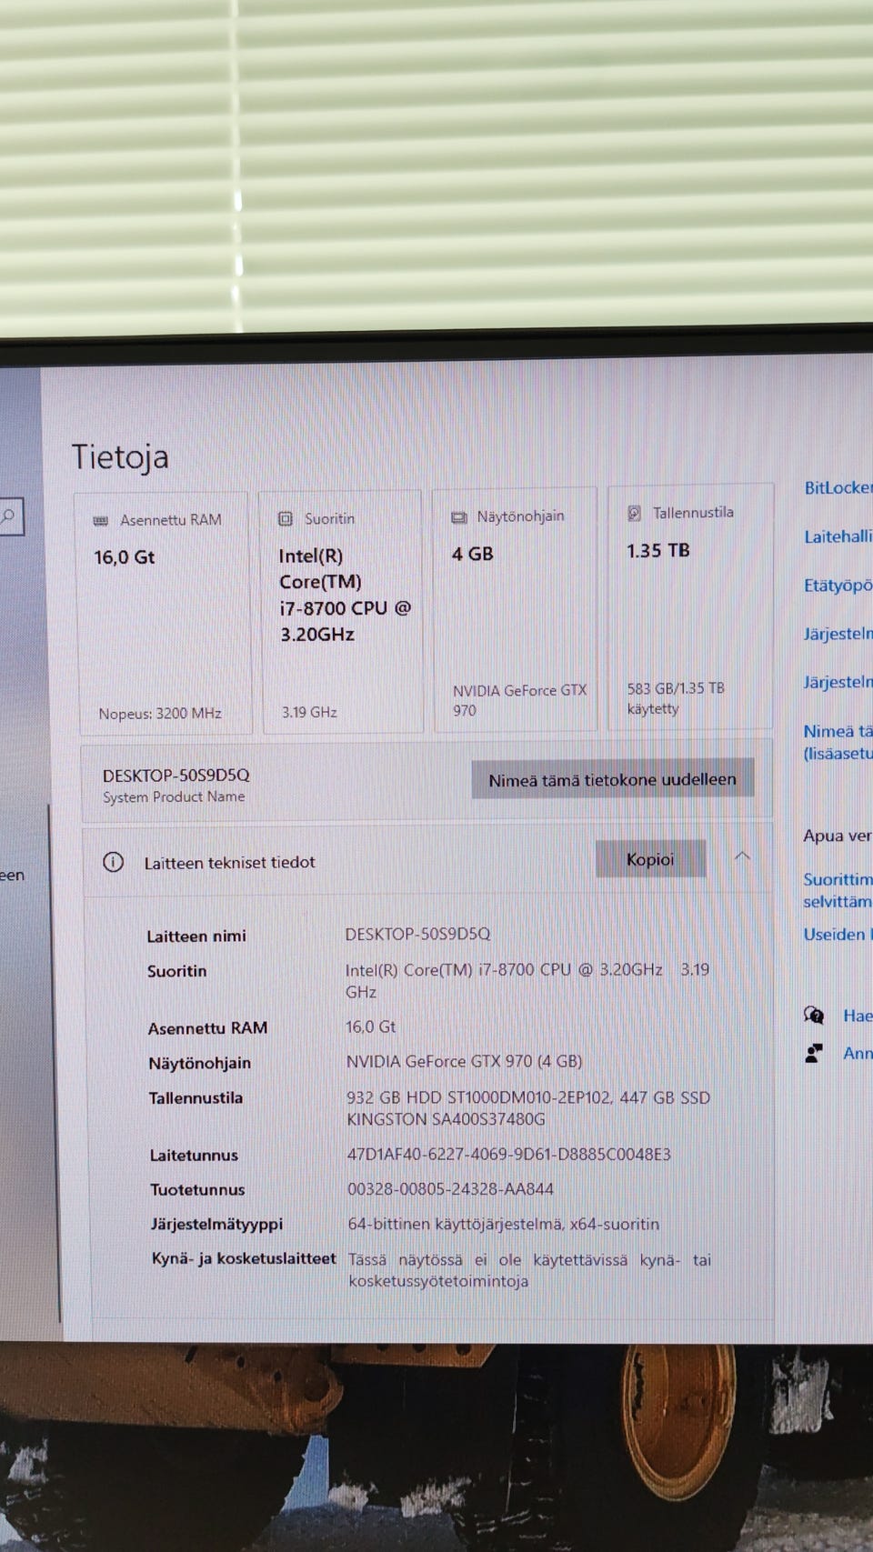Click the info icon next to Laitteen tekniset tiedot
Image resolution: width=873 pixels, height=1552 pixels.
tap(113, 862)
